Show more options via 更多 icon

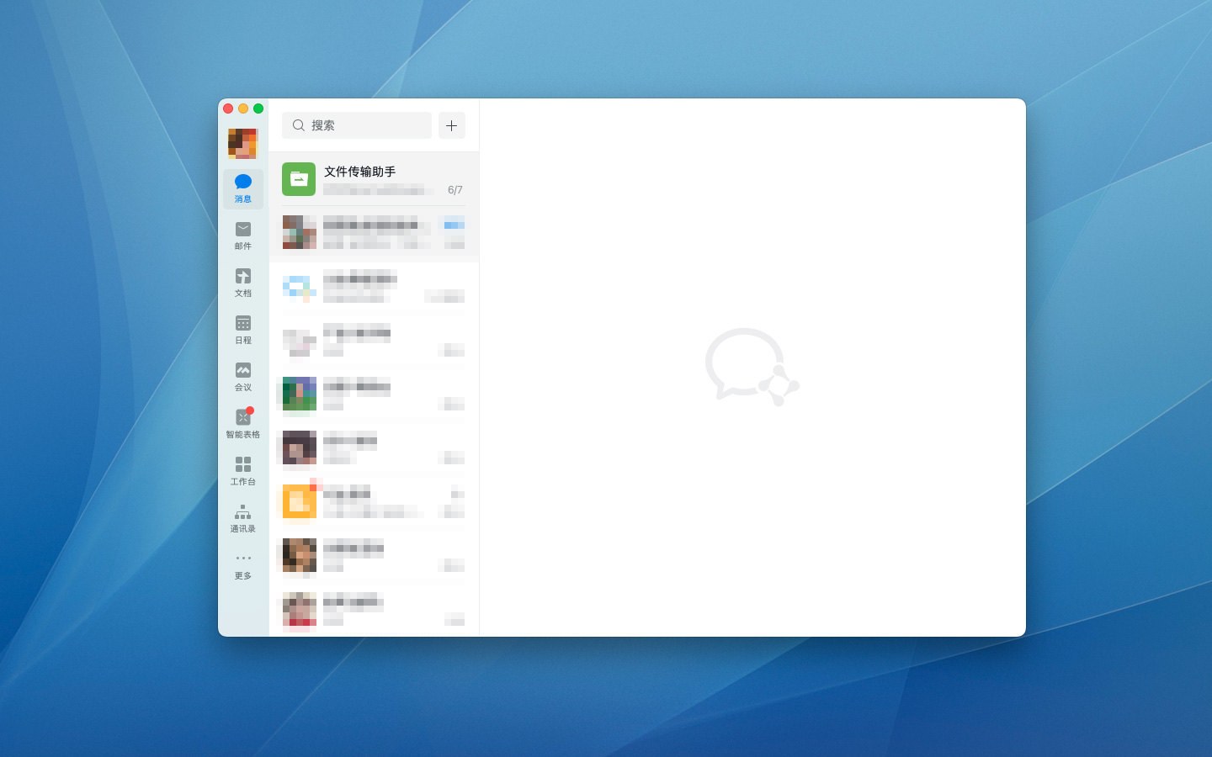click(x=243, y=565)
